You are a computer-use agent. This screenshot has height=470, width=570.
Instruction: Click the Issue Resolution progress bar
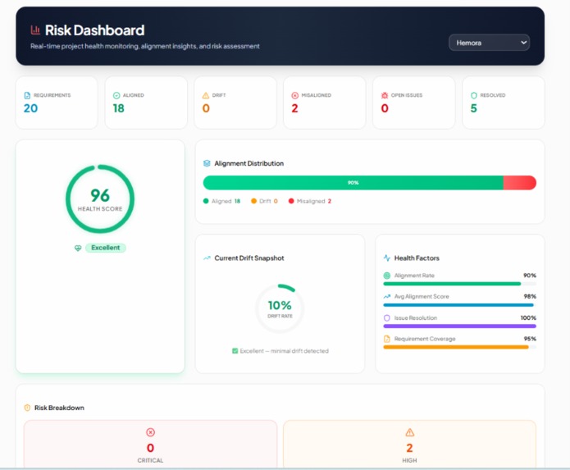(460, 326)
